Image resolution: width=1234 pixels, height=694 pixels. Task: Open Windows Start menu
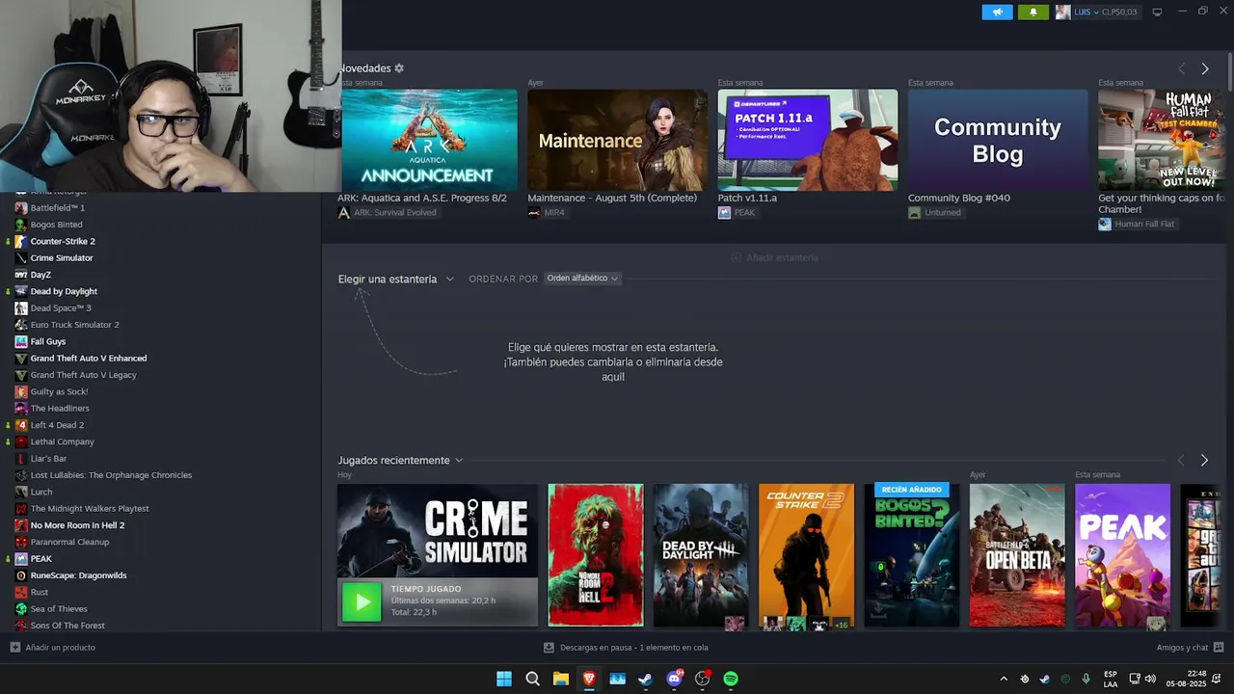(504, 679)
